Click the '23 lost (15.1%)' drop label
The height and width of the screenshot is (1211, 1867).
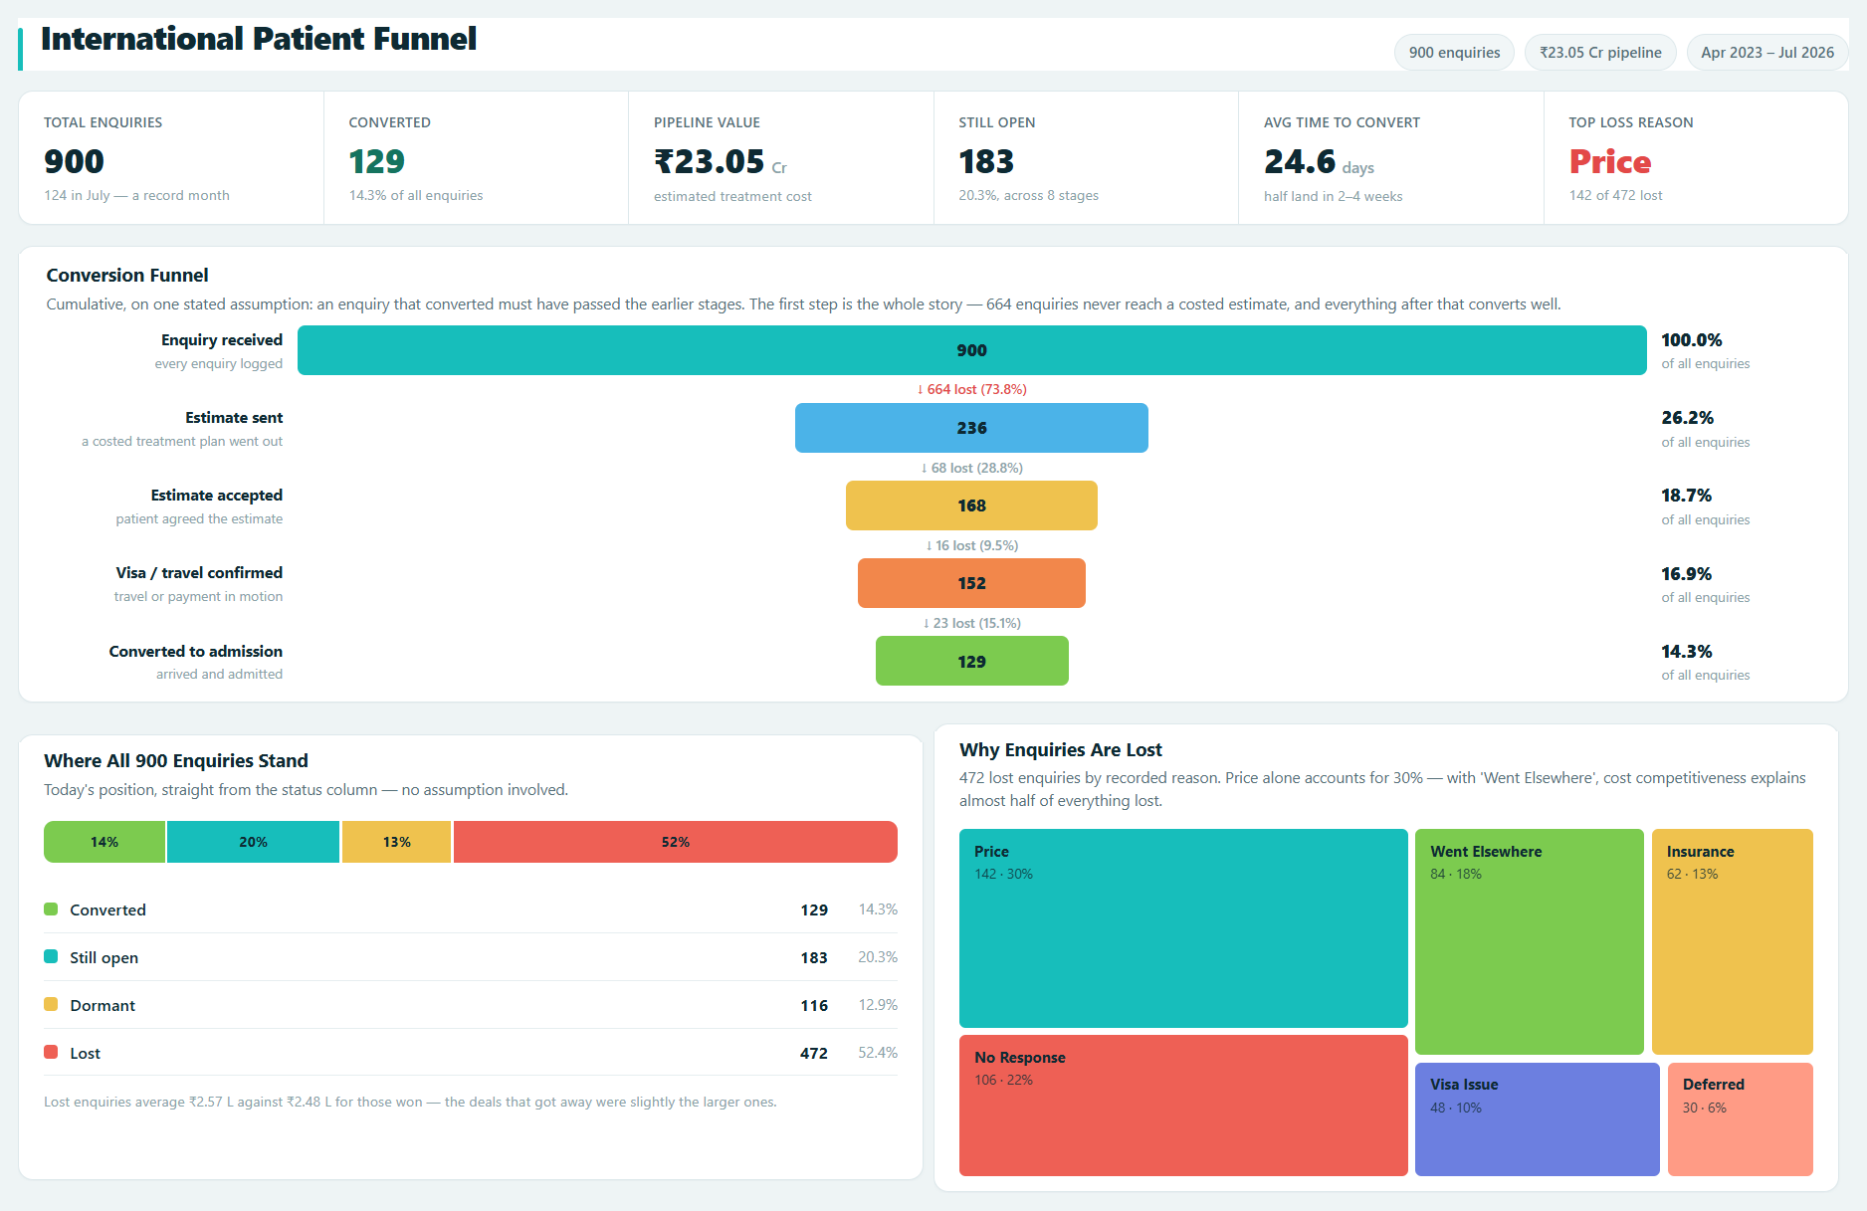[x=972, y=623]
